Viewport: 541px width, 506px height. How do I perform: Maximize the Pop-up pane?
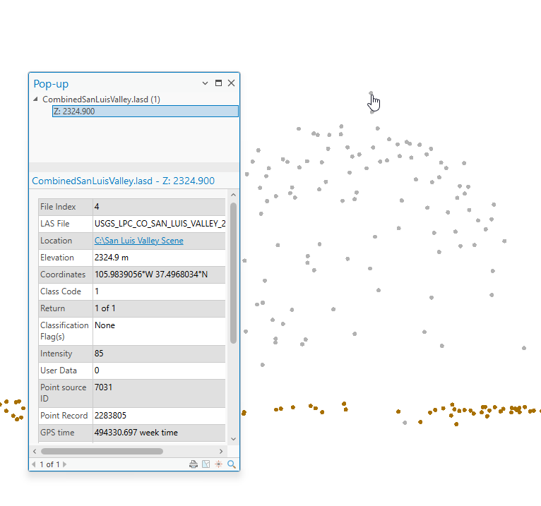coord(218,83)
